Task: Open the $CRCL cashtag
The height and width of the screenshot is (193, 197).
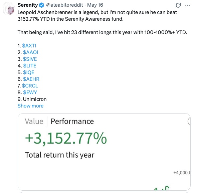Action: (x=30, y=85)
